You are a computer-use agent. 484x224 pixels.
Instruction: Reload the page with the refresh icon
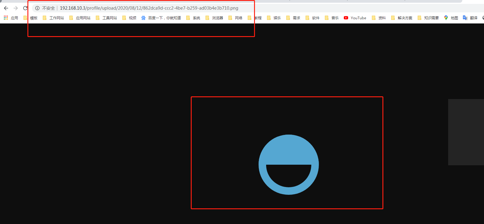tap(25, 8)
